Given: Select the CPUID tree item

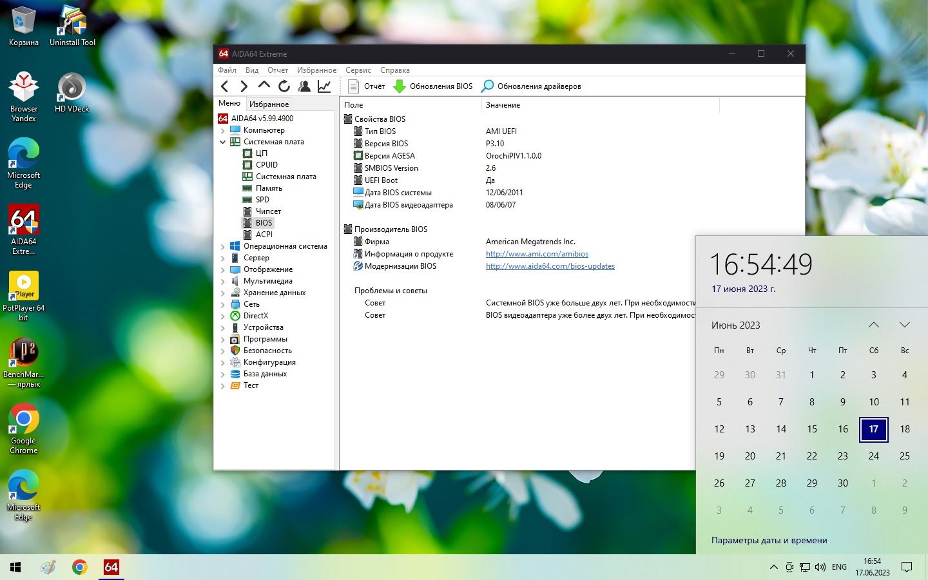Looking at the screenshot, I should pos(267,165).
